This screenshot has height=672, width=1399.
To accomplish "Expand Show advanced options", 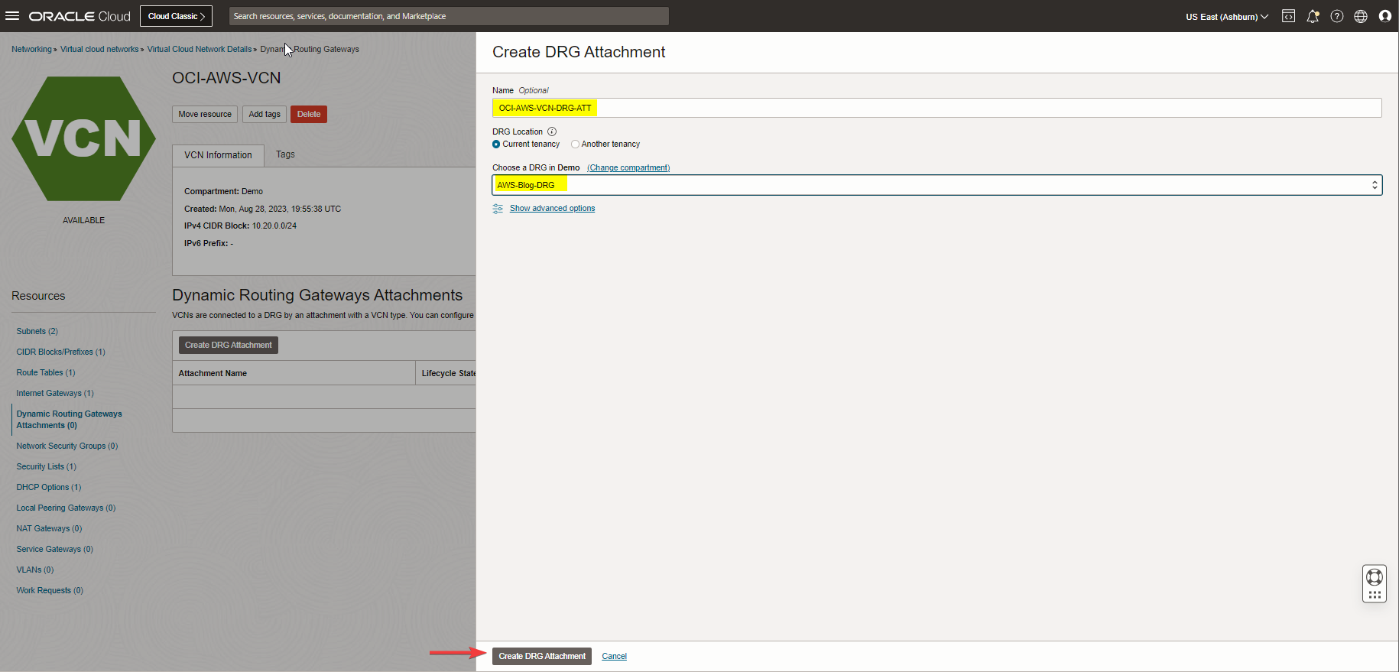I will coord(552,208).
